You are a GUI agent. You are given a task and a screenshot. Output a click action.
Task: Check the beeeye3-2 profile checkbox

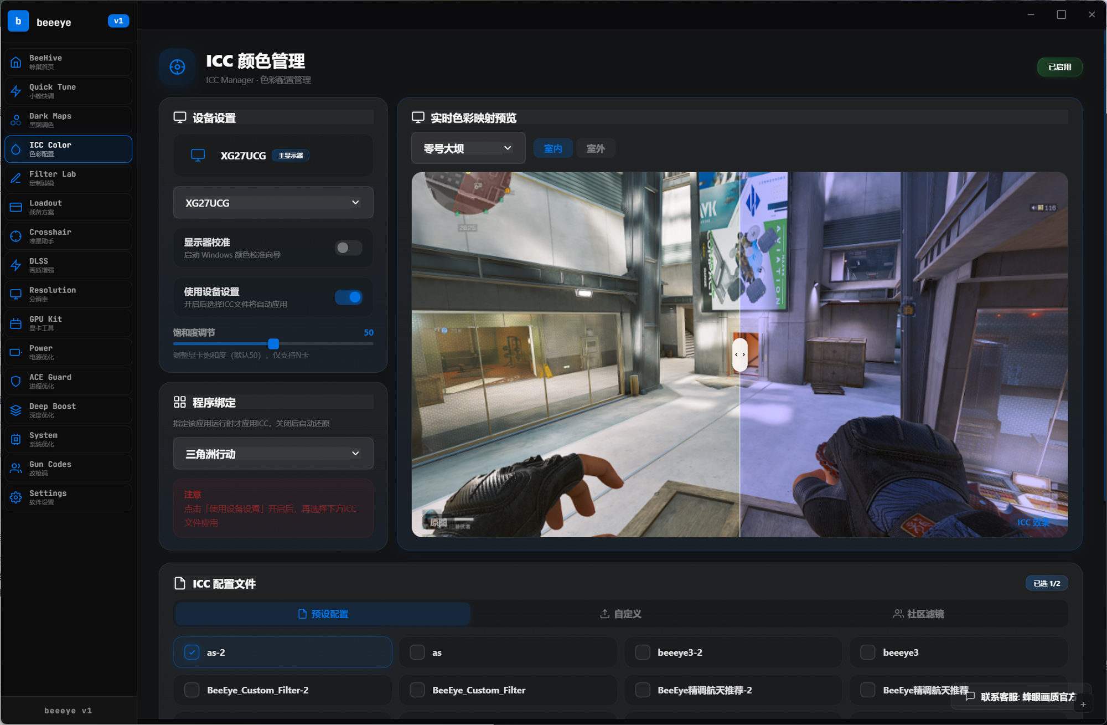tap(643, 652)
